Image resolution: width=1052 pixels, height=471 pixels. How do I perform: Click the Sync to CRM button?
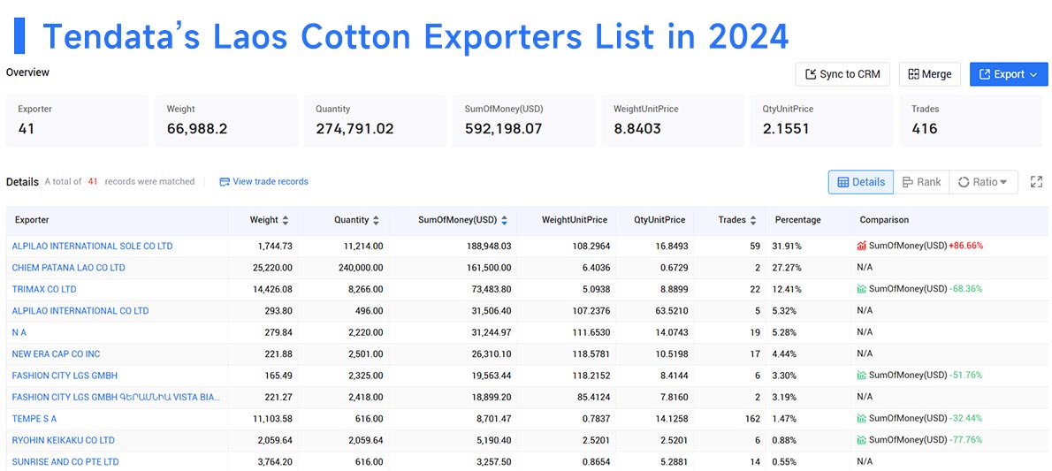click(842, 74)
